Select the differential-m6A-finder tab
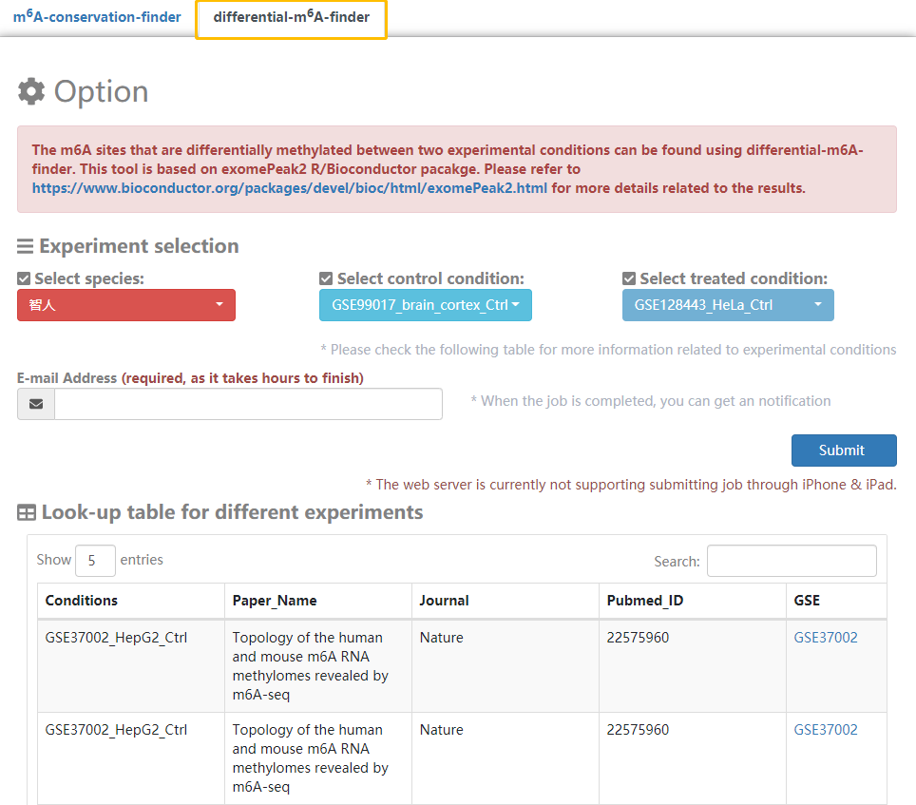Screen dimensions: 916x805 click(291, 17)
